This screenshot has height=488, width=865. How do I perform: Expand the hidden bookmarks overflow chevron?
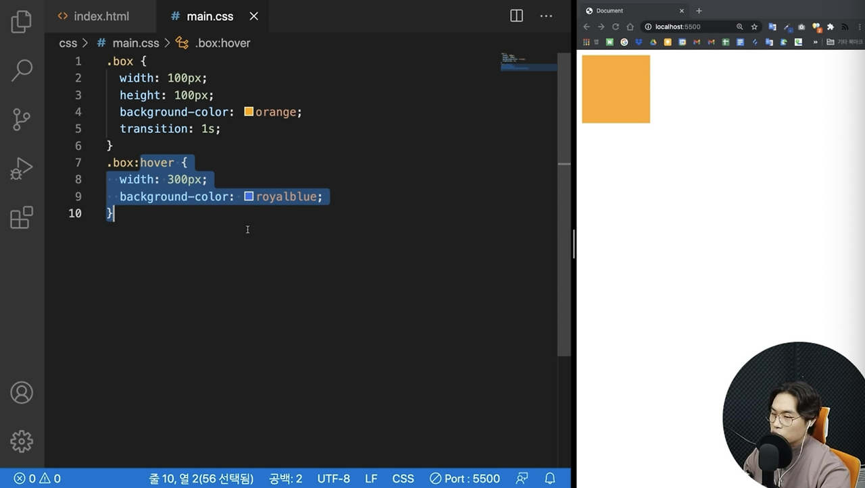(x=815, y=42)
